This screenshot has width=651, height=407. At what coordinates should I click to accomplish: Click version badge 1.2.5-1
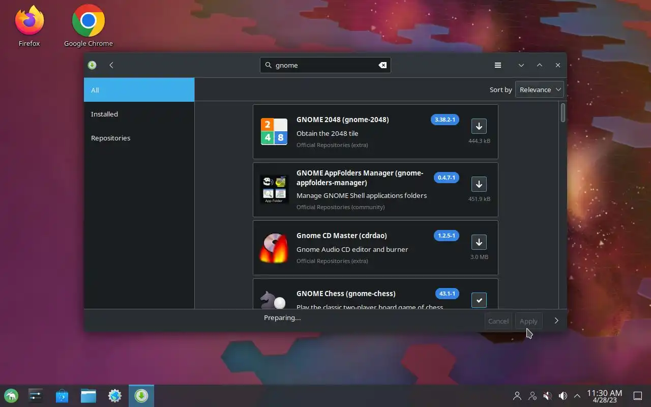(x=446, y=236)
